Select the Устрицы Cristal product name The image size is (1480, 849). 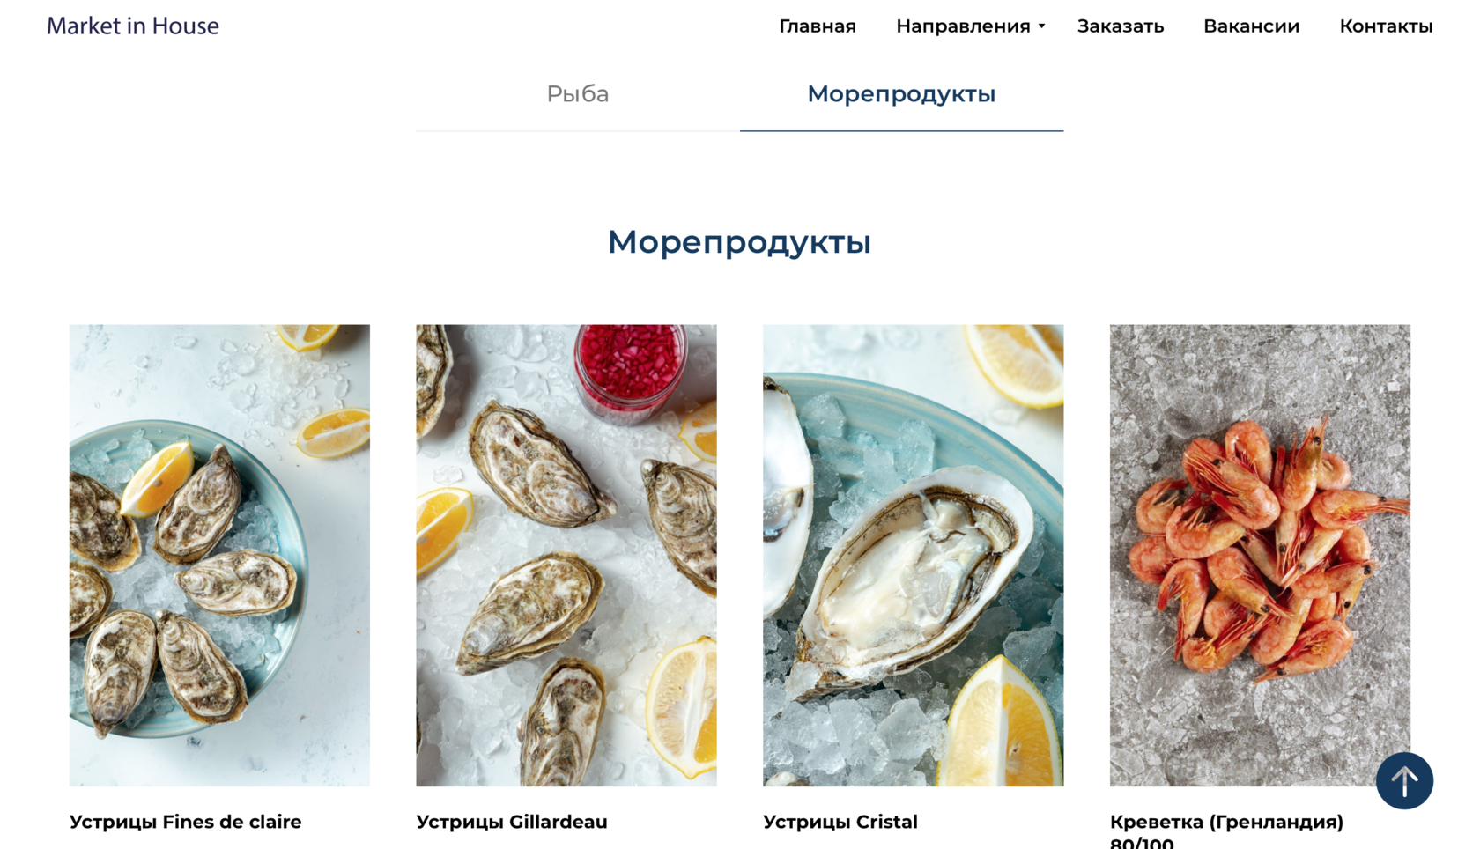(840, 822)
